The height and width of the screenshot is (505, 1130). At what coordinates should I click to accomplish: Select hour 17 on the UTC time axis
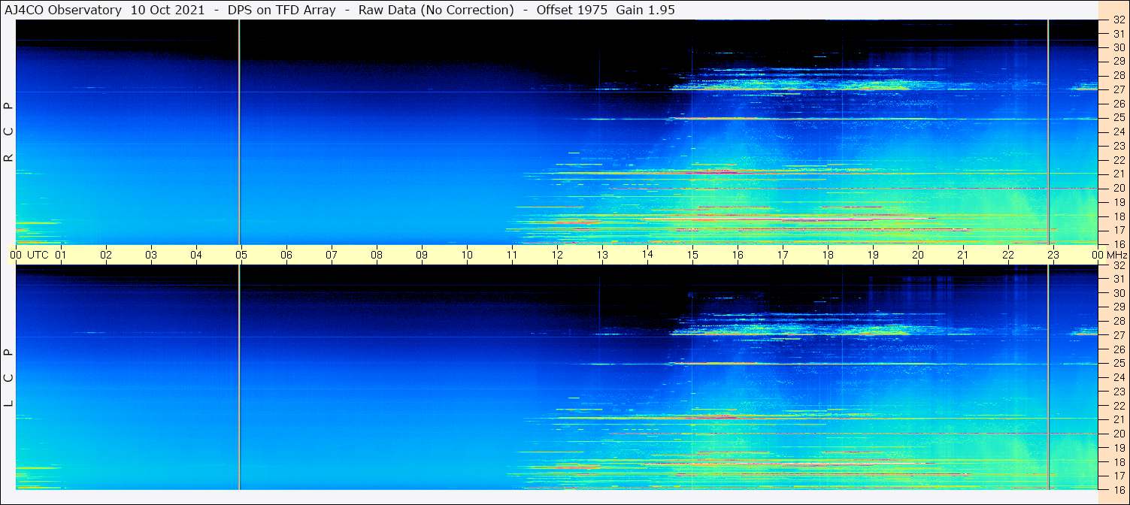click(783, 255)
